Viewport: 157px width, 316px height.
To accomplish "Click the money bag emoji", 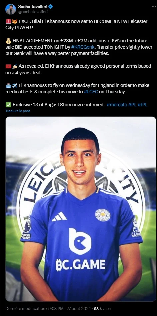I will [8, 41].
